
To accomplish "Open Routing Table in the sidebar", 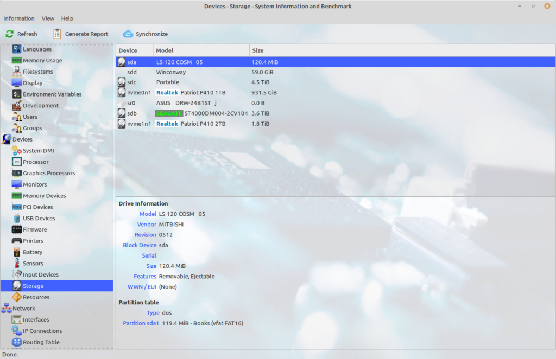I will tap(41, 343).
